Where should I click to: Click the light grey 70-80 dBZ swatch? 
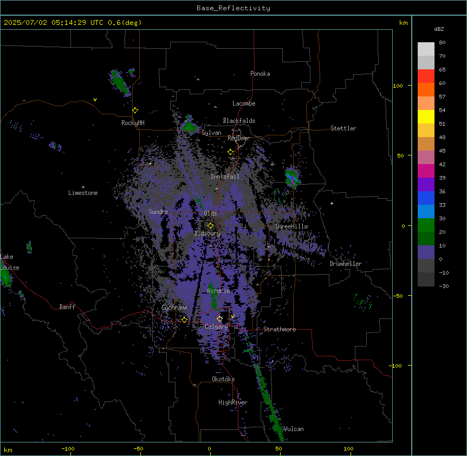[x=426, y=49]
